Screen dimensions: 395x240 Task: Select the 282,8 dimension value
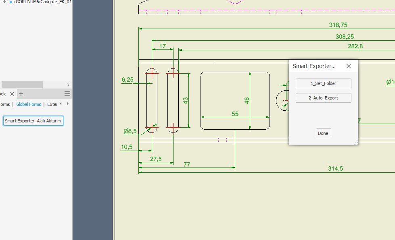[355, 46]
